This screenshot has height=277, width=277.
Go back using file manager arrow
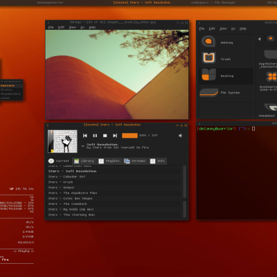tap(259, 39)
